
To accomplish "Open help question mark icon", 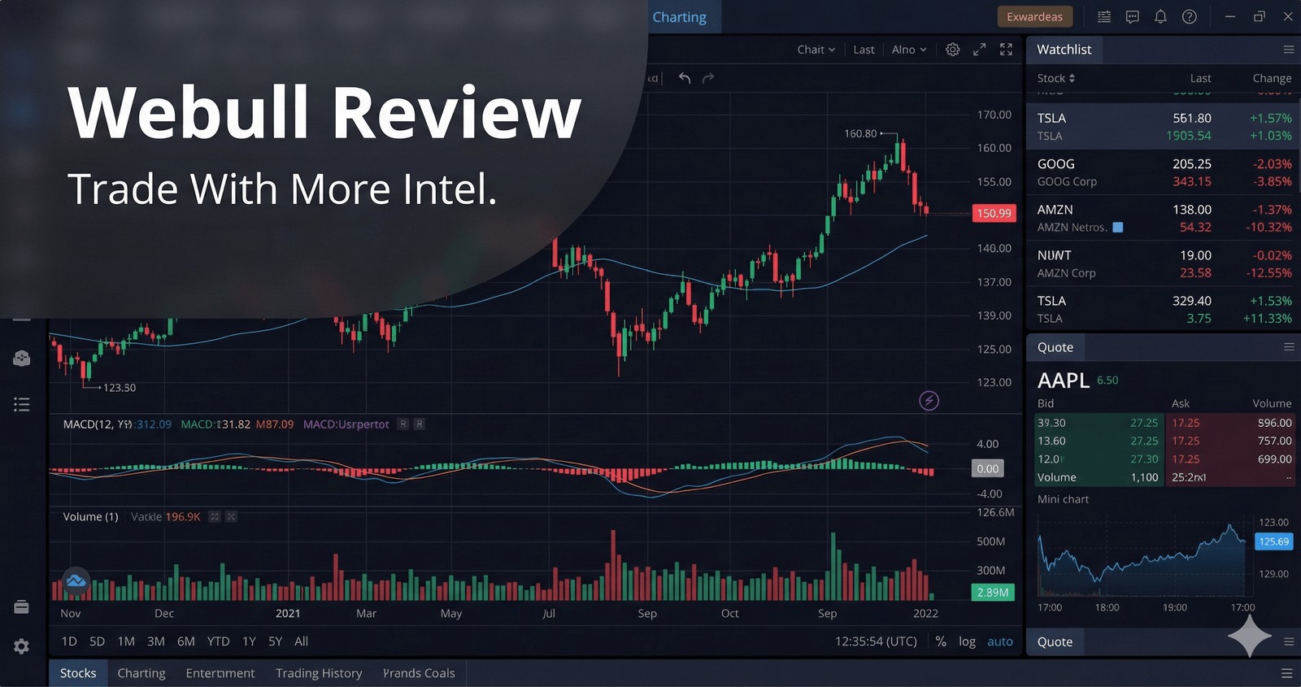I will [x=1189, y=17].
